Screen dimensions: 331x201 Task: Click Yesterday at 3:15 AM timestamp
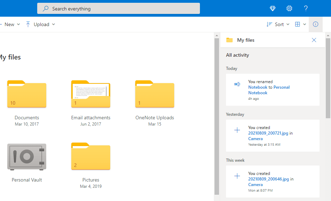(264, 145)
